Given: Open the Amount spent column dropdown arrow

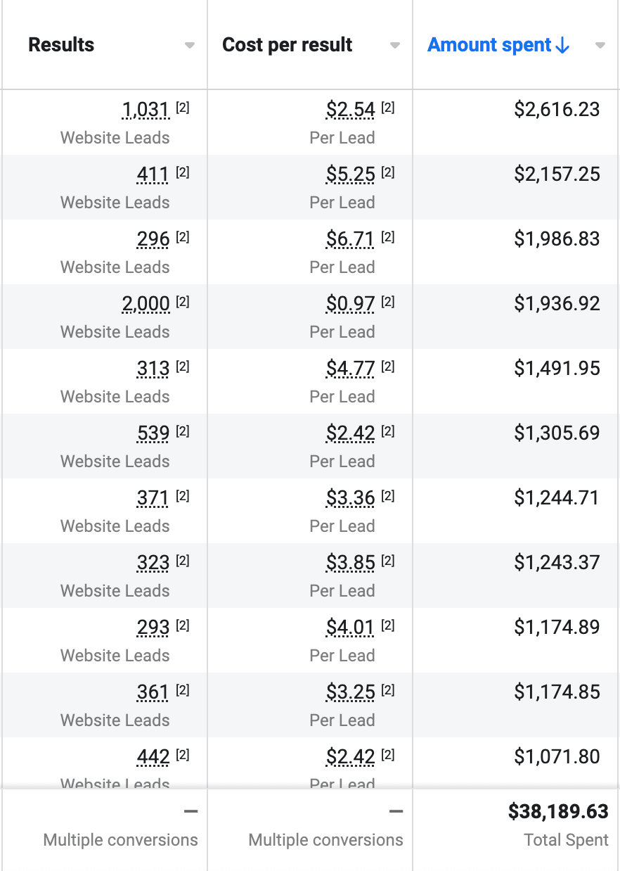Looking at the screenshot, I should (x=600, y=46).
